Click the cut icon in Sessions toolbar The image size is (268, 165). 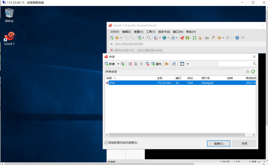click(x=130, y=64)
